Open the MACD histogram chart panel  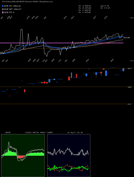23,156
